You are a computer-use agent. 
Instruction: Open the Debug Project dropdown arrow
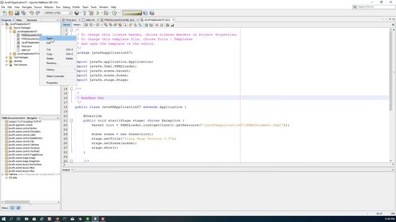click(110, 13)
